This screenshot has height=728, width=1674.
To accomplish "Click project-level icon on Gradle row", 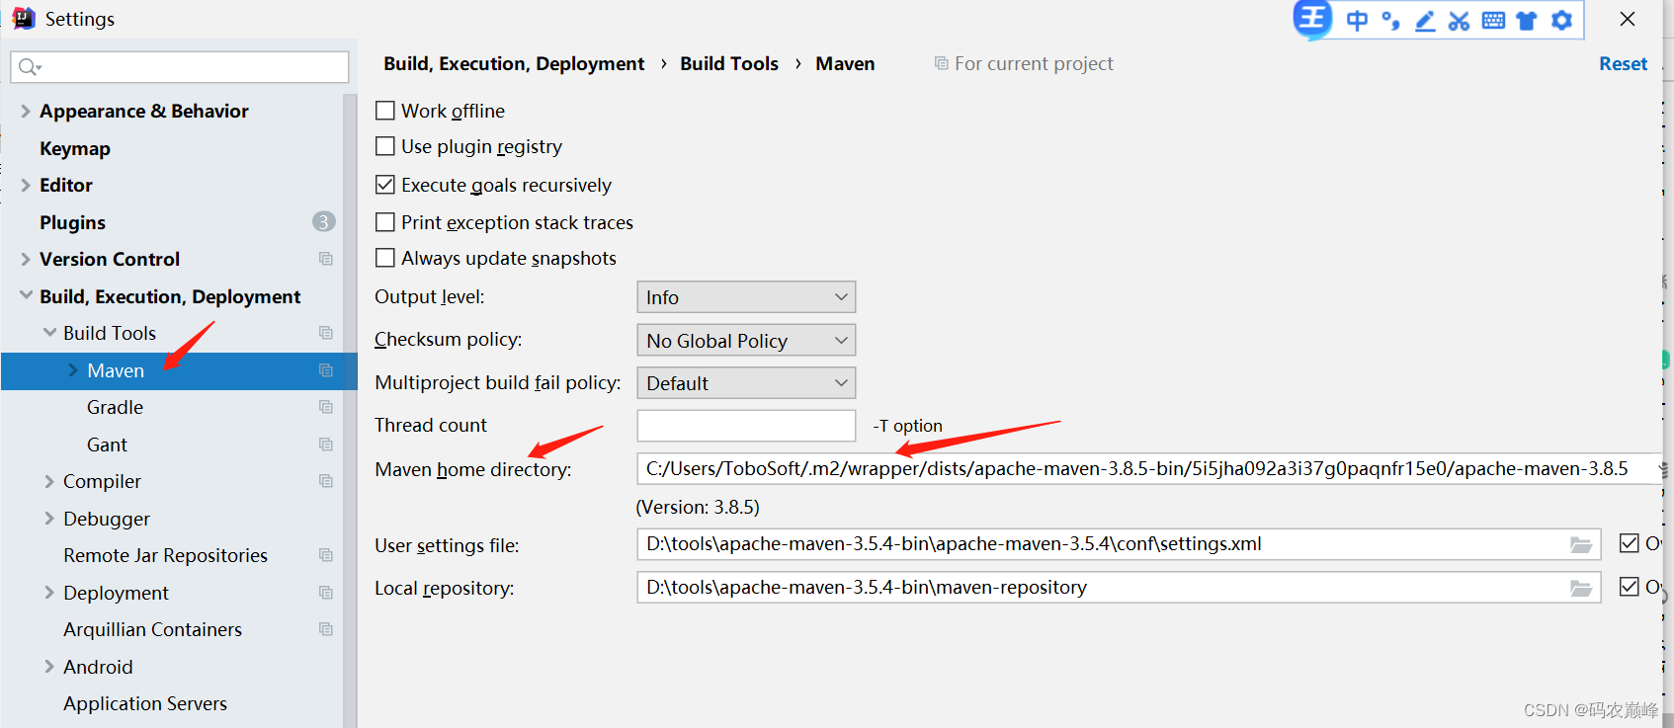I will coord(325,407).
